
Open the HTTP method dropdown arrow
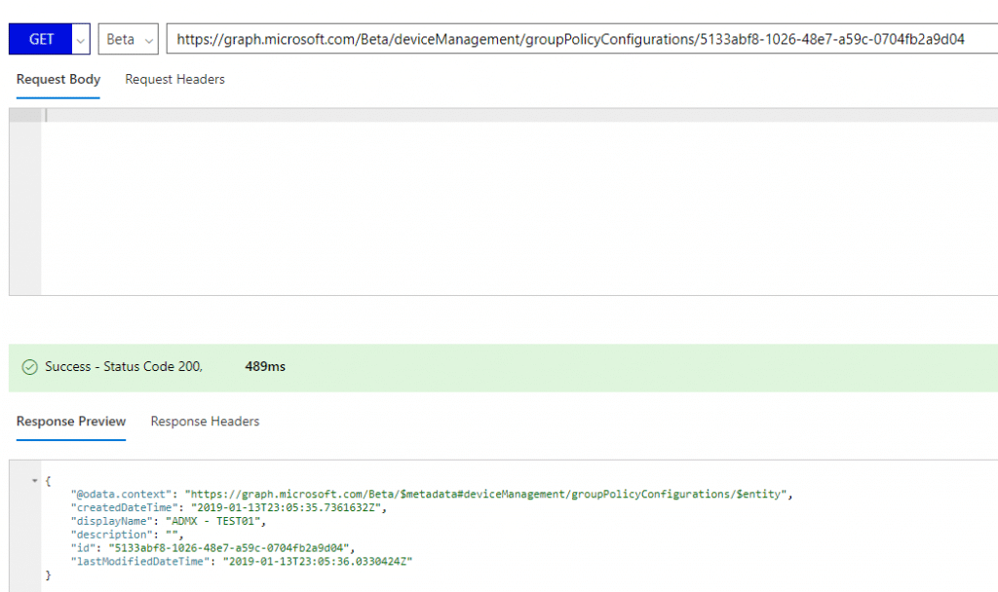[81, 39]
